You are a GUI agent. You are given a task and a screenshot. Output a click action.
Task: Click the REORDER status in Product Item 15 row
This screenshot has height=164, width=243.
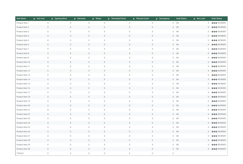pyautogui.click(x=219, y=84)
